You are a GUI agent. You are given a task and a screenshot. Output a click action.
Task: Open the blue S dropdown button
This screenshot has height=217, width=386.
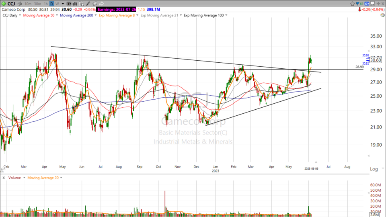pyautogui.click(x=367, y=4)
